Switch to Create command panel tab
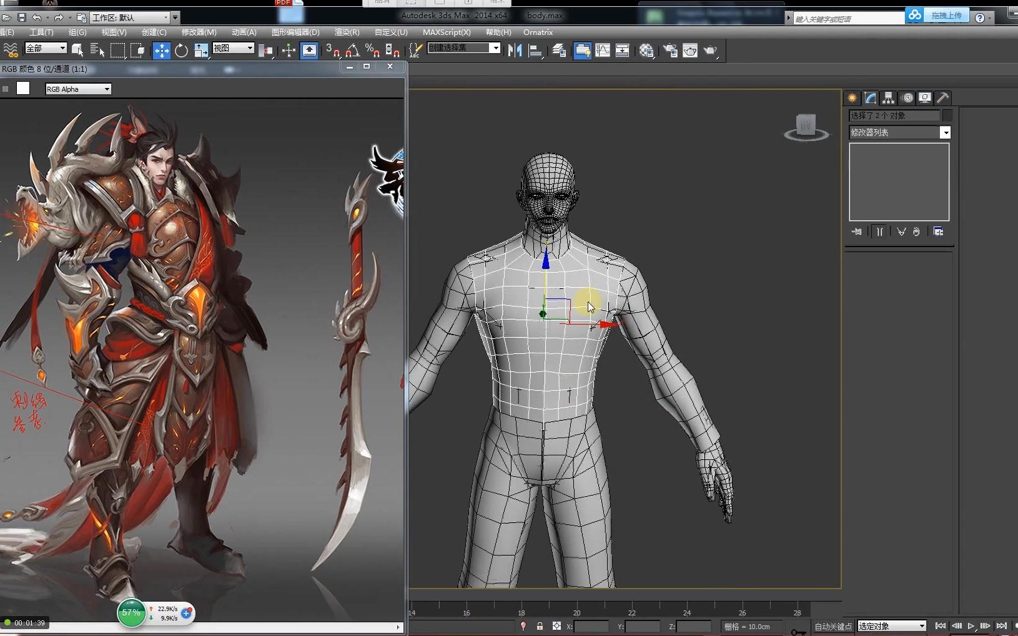Image resolution: width=1018 pixels, height=636 pixels. click(x=852, y=98)
